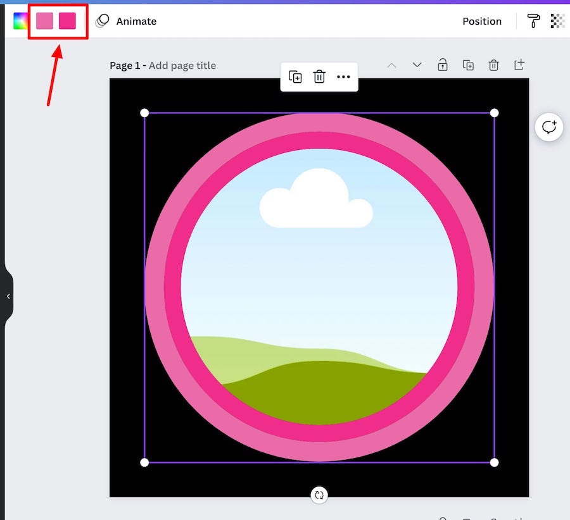This screenshot has width=570, height=520.
Task: Click the top-right selection handle
Action: click(x=494, y=113)
